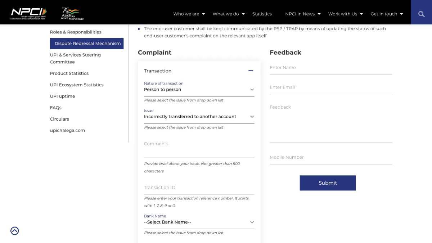The image size is (432, 243).
Task: Open UPI Ecosystem Statistics link
Action: 77,85
